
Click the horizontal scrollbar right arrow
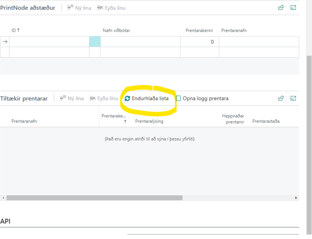click(296, 198)
